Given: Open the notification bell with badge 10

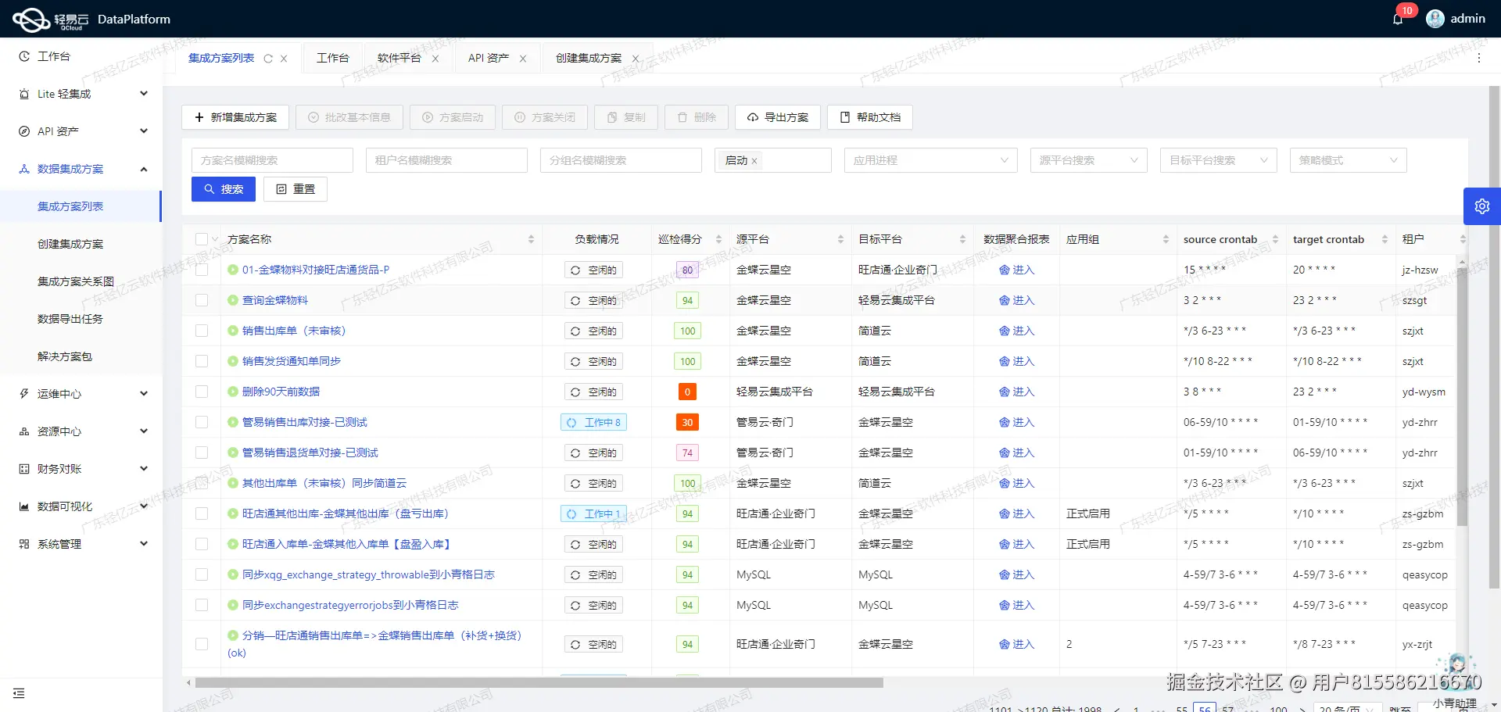Looking at the screenshot, I should (1399, 18).
